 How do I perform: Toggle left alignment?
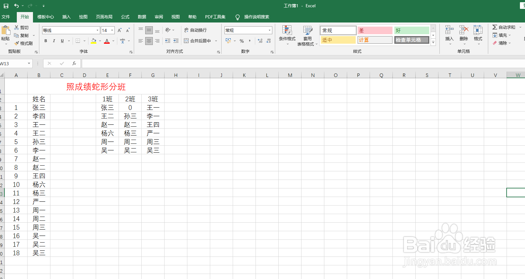tap(141, 41)
